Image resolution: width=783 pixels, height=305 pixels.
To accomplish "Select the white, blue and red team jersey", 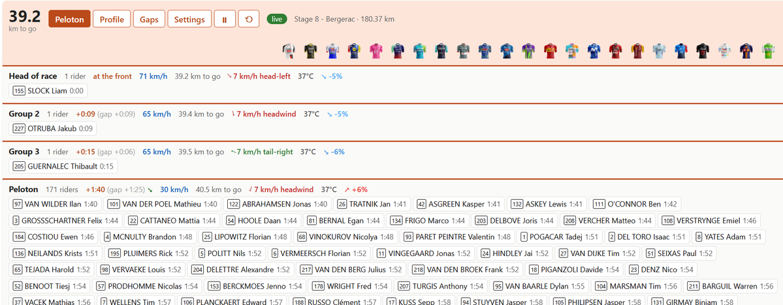I will tap(333, 50).
